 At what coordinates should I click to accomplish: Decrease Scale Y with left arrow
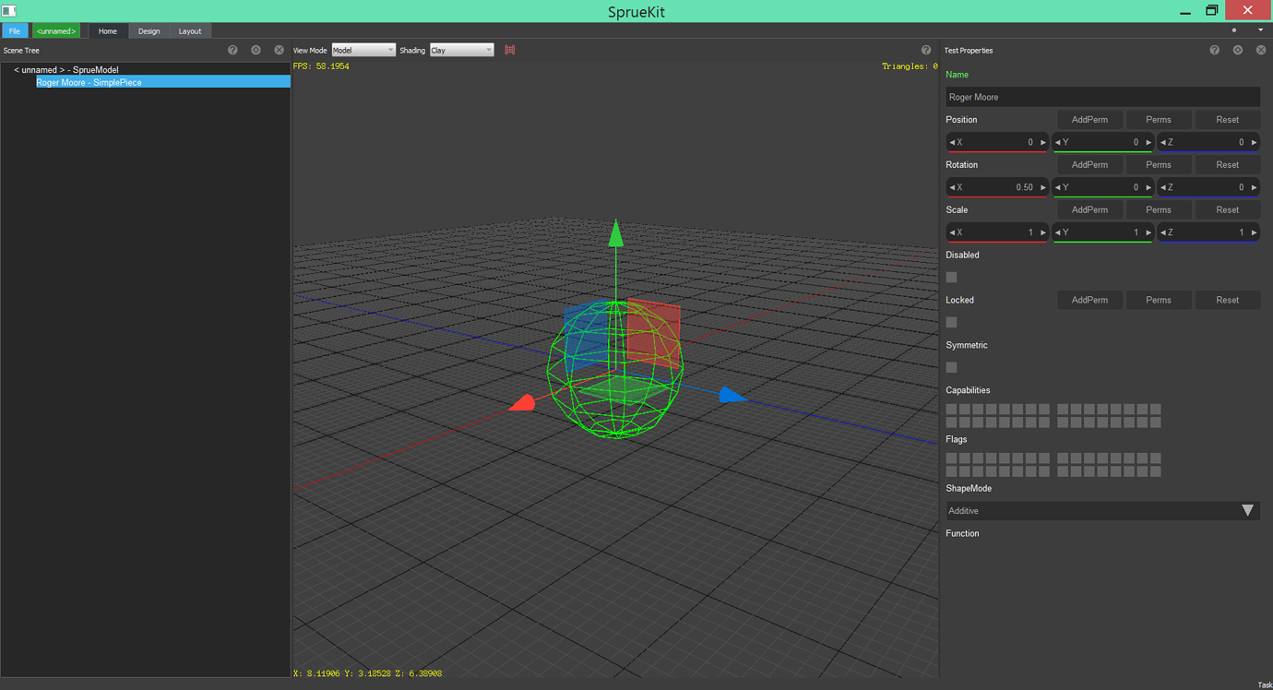pos(1057,232)
